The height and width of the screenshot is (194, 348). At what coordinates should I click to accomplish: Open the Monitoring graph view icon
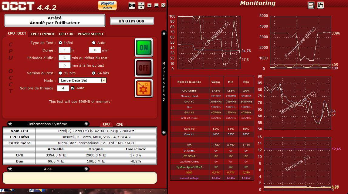(x=311, y=5)
